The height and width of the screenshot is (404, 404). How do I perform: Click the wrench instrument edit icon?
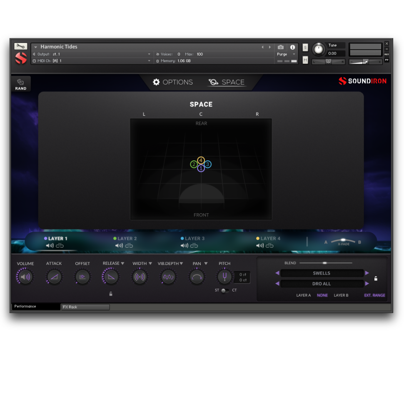tap(20, 46)
